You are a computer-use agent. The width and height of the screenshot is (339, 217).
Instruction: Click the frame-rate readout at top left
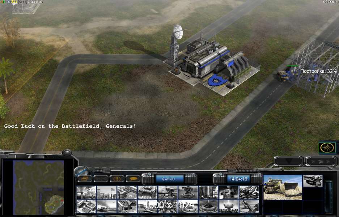(22, 2)
